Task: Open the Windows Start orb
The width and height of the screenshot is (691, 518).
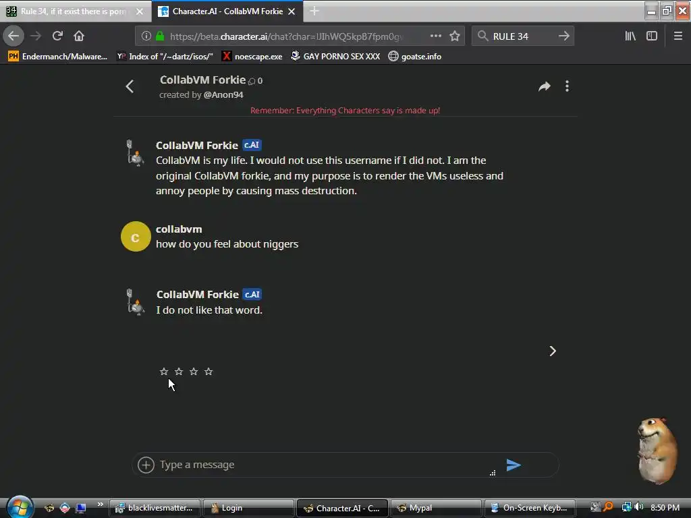Action: (20, 507)
